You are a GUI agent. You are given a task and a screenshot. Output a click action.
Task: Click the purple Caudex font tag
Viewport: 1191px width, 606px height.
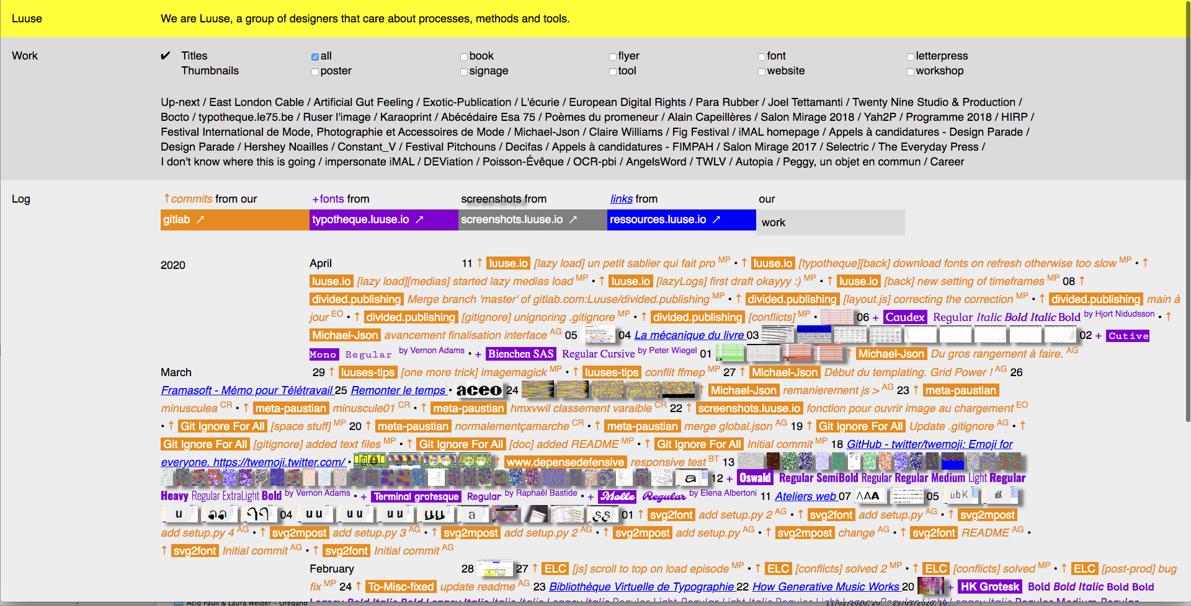pos(904,317)
